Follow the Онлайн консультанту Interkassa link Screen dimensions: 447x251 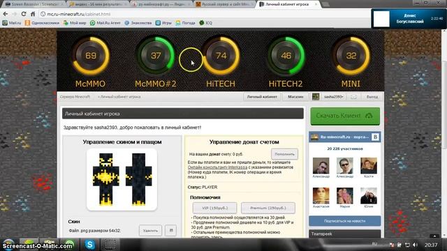[217, 167]
